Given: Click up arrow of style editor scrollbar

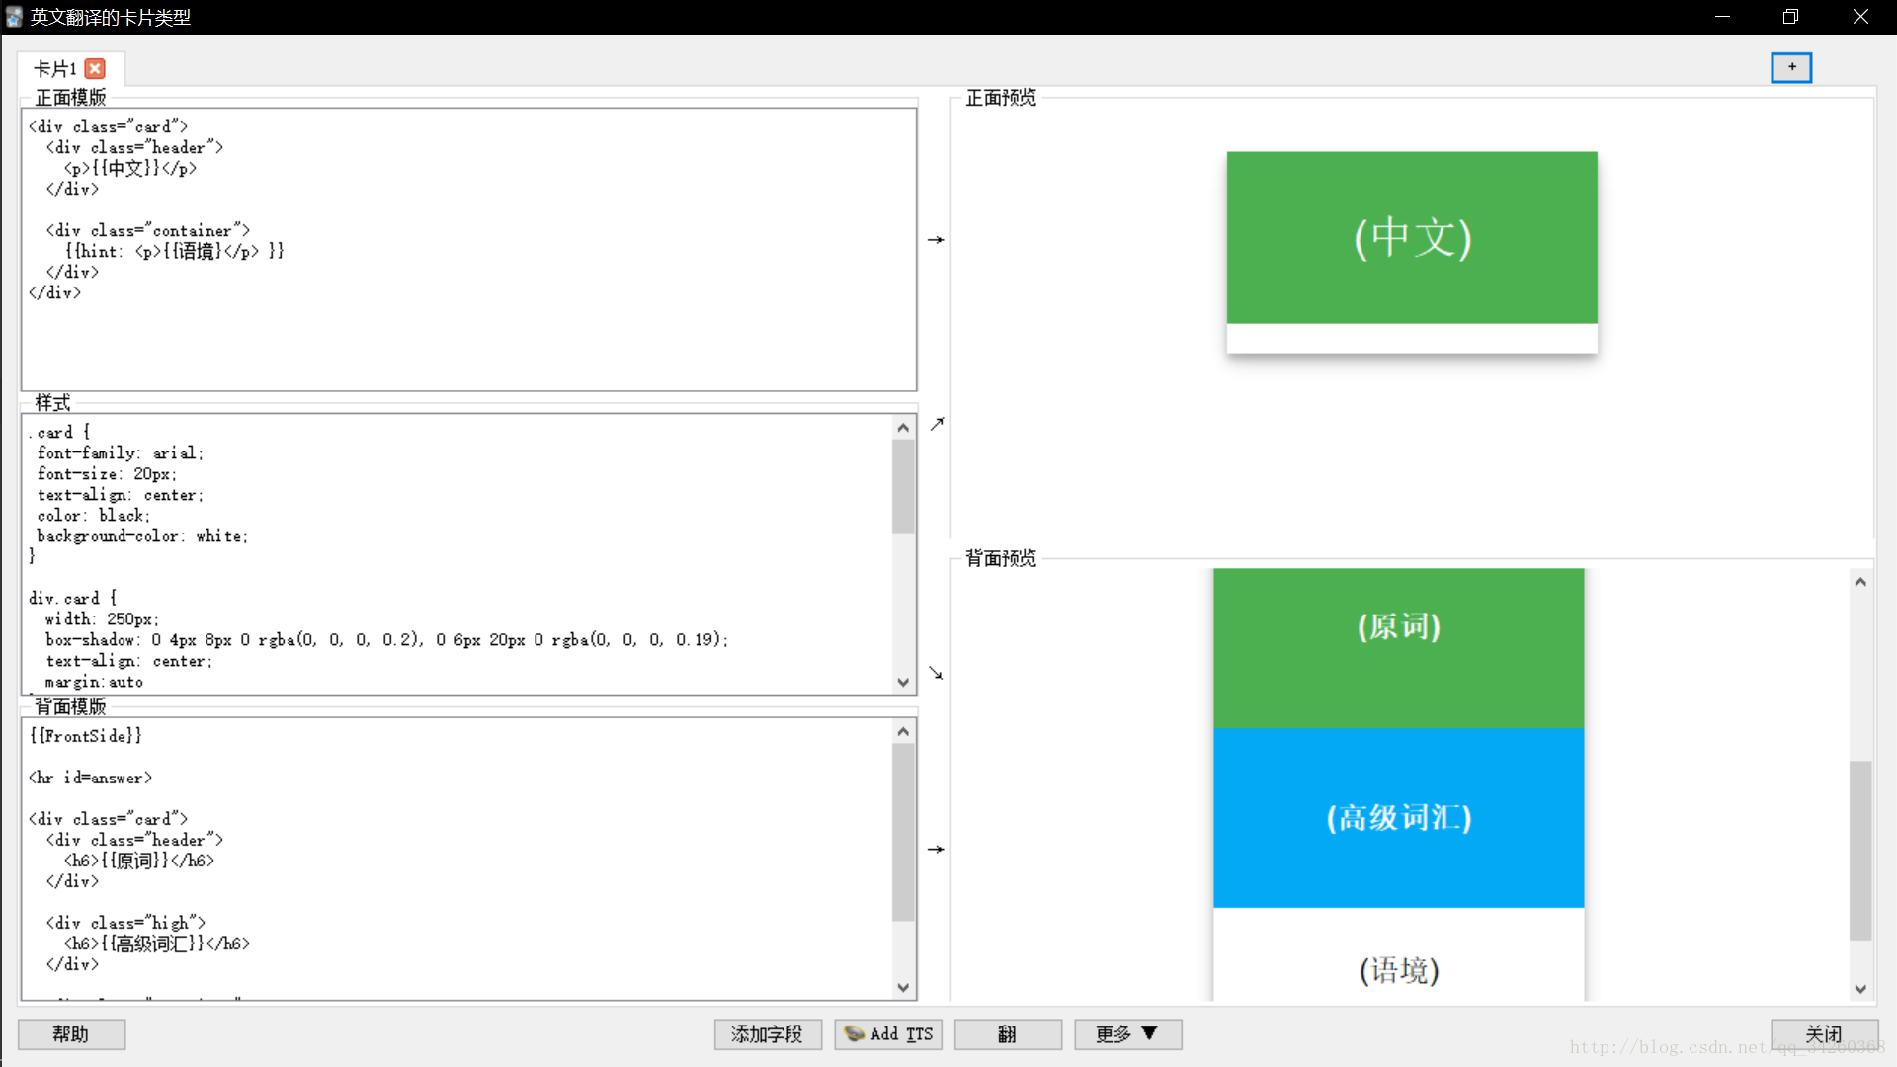Looking at the screenshot, I should 903,427.
